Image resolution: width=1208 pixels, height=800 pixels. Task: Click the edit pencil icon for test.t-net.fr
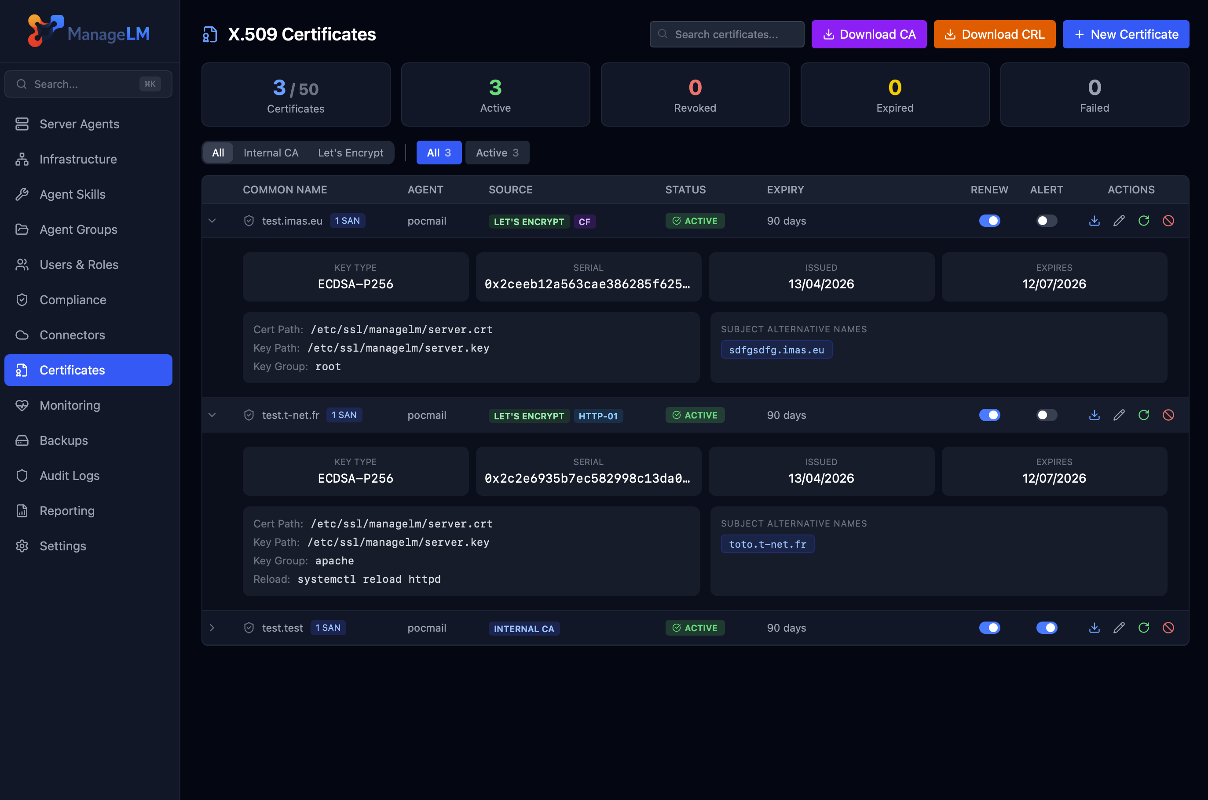pyautogui.click(x=1119, y=415)
